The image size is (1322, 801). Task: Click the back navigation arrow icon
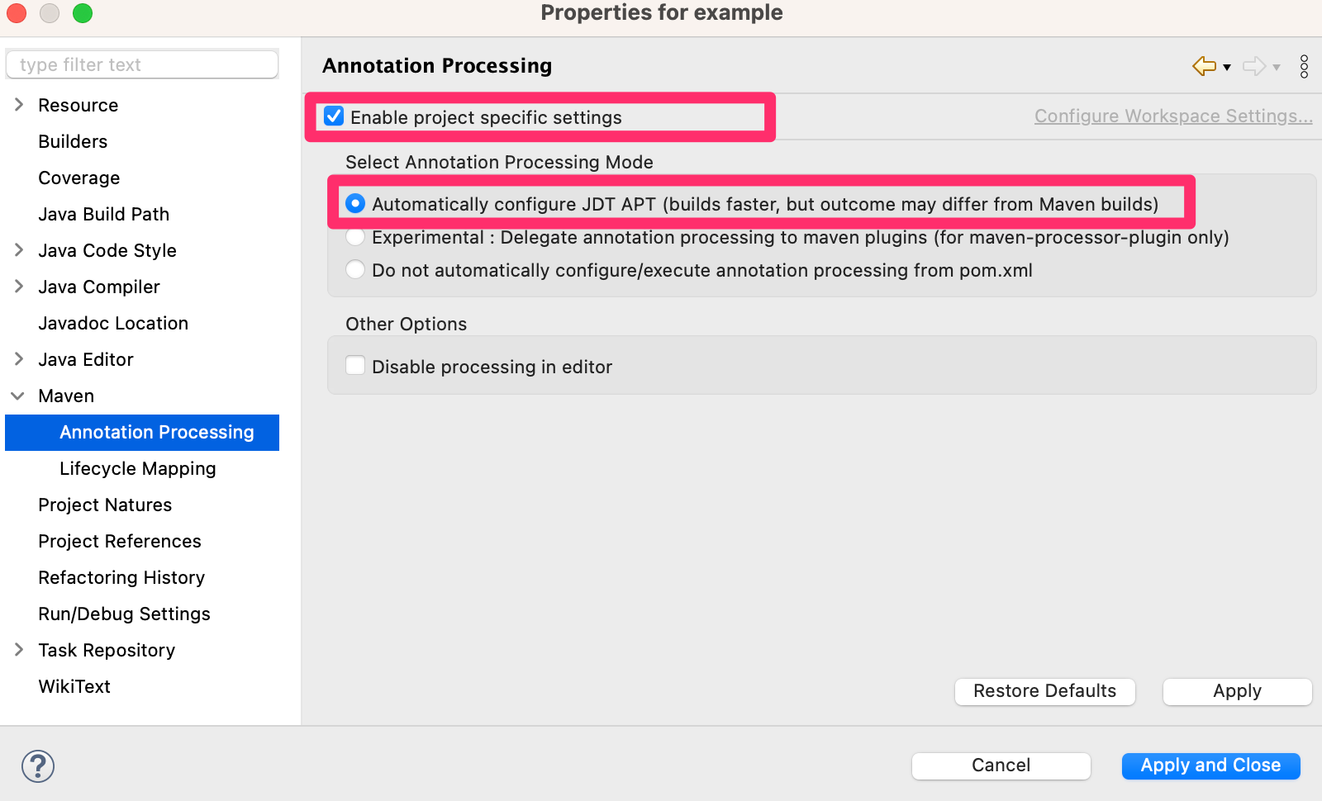click(1204, 66)
